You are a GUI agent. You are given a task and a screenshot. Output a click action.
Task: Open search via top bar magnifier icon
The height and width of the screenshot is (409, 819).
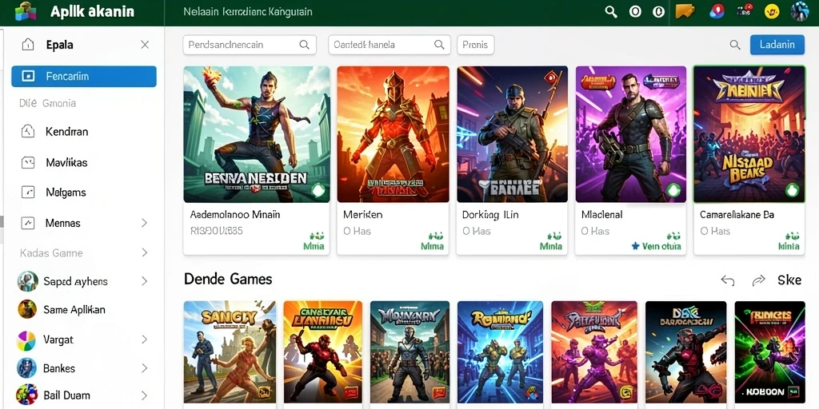610,11
